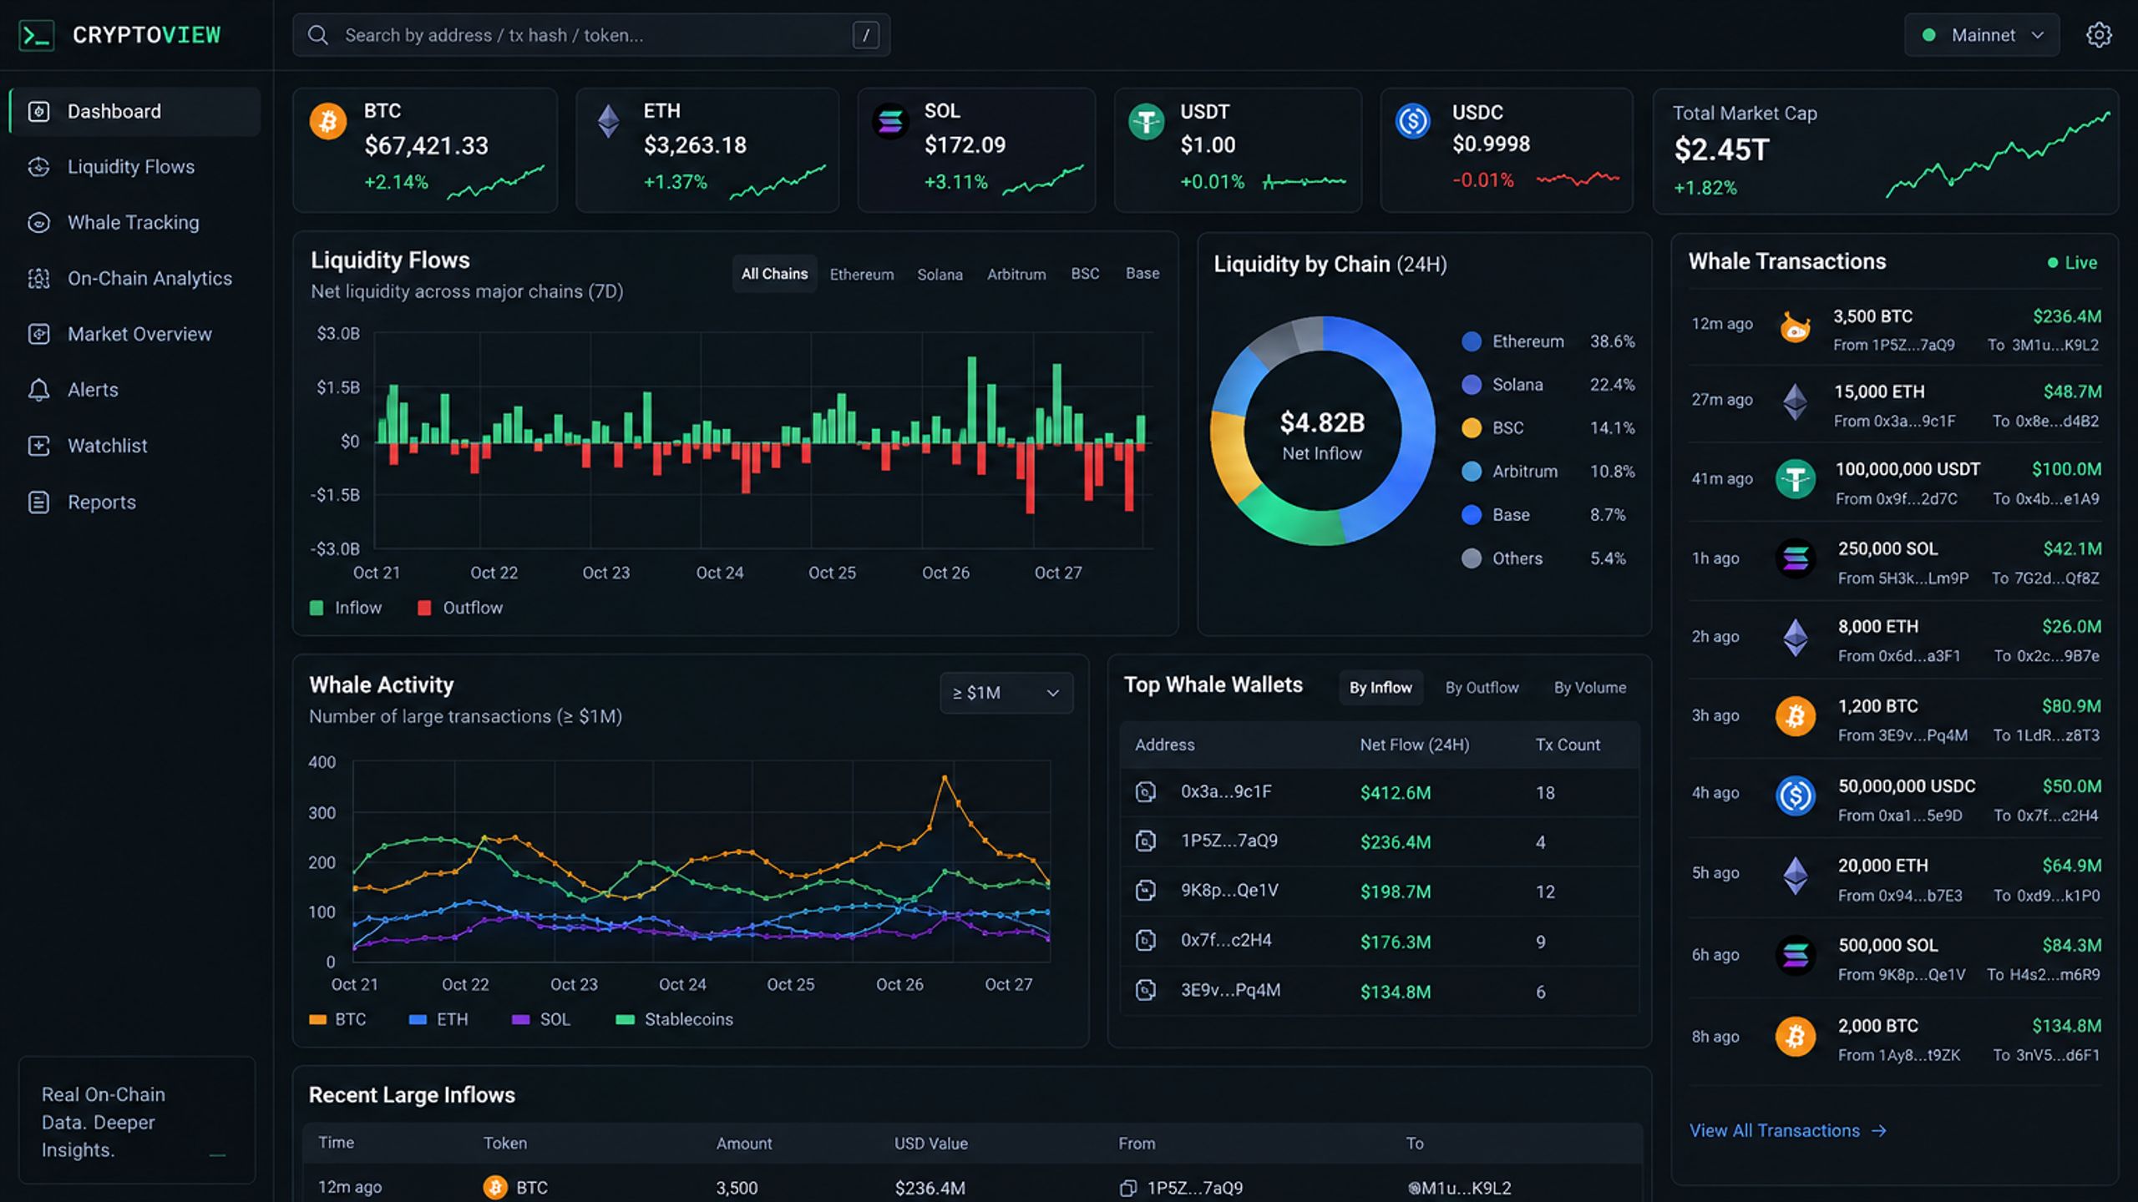Click the whale icon on 3,500 BTC transaction

point(1795,326)
